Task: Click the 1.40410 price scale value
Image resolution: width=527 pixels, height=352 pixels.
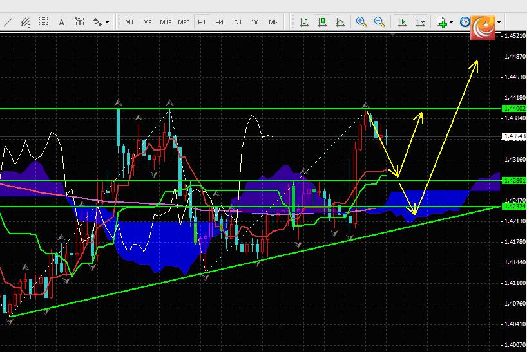Action: point(515,324)
